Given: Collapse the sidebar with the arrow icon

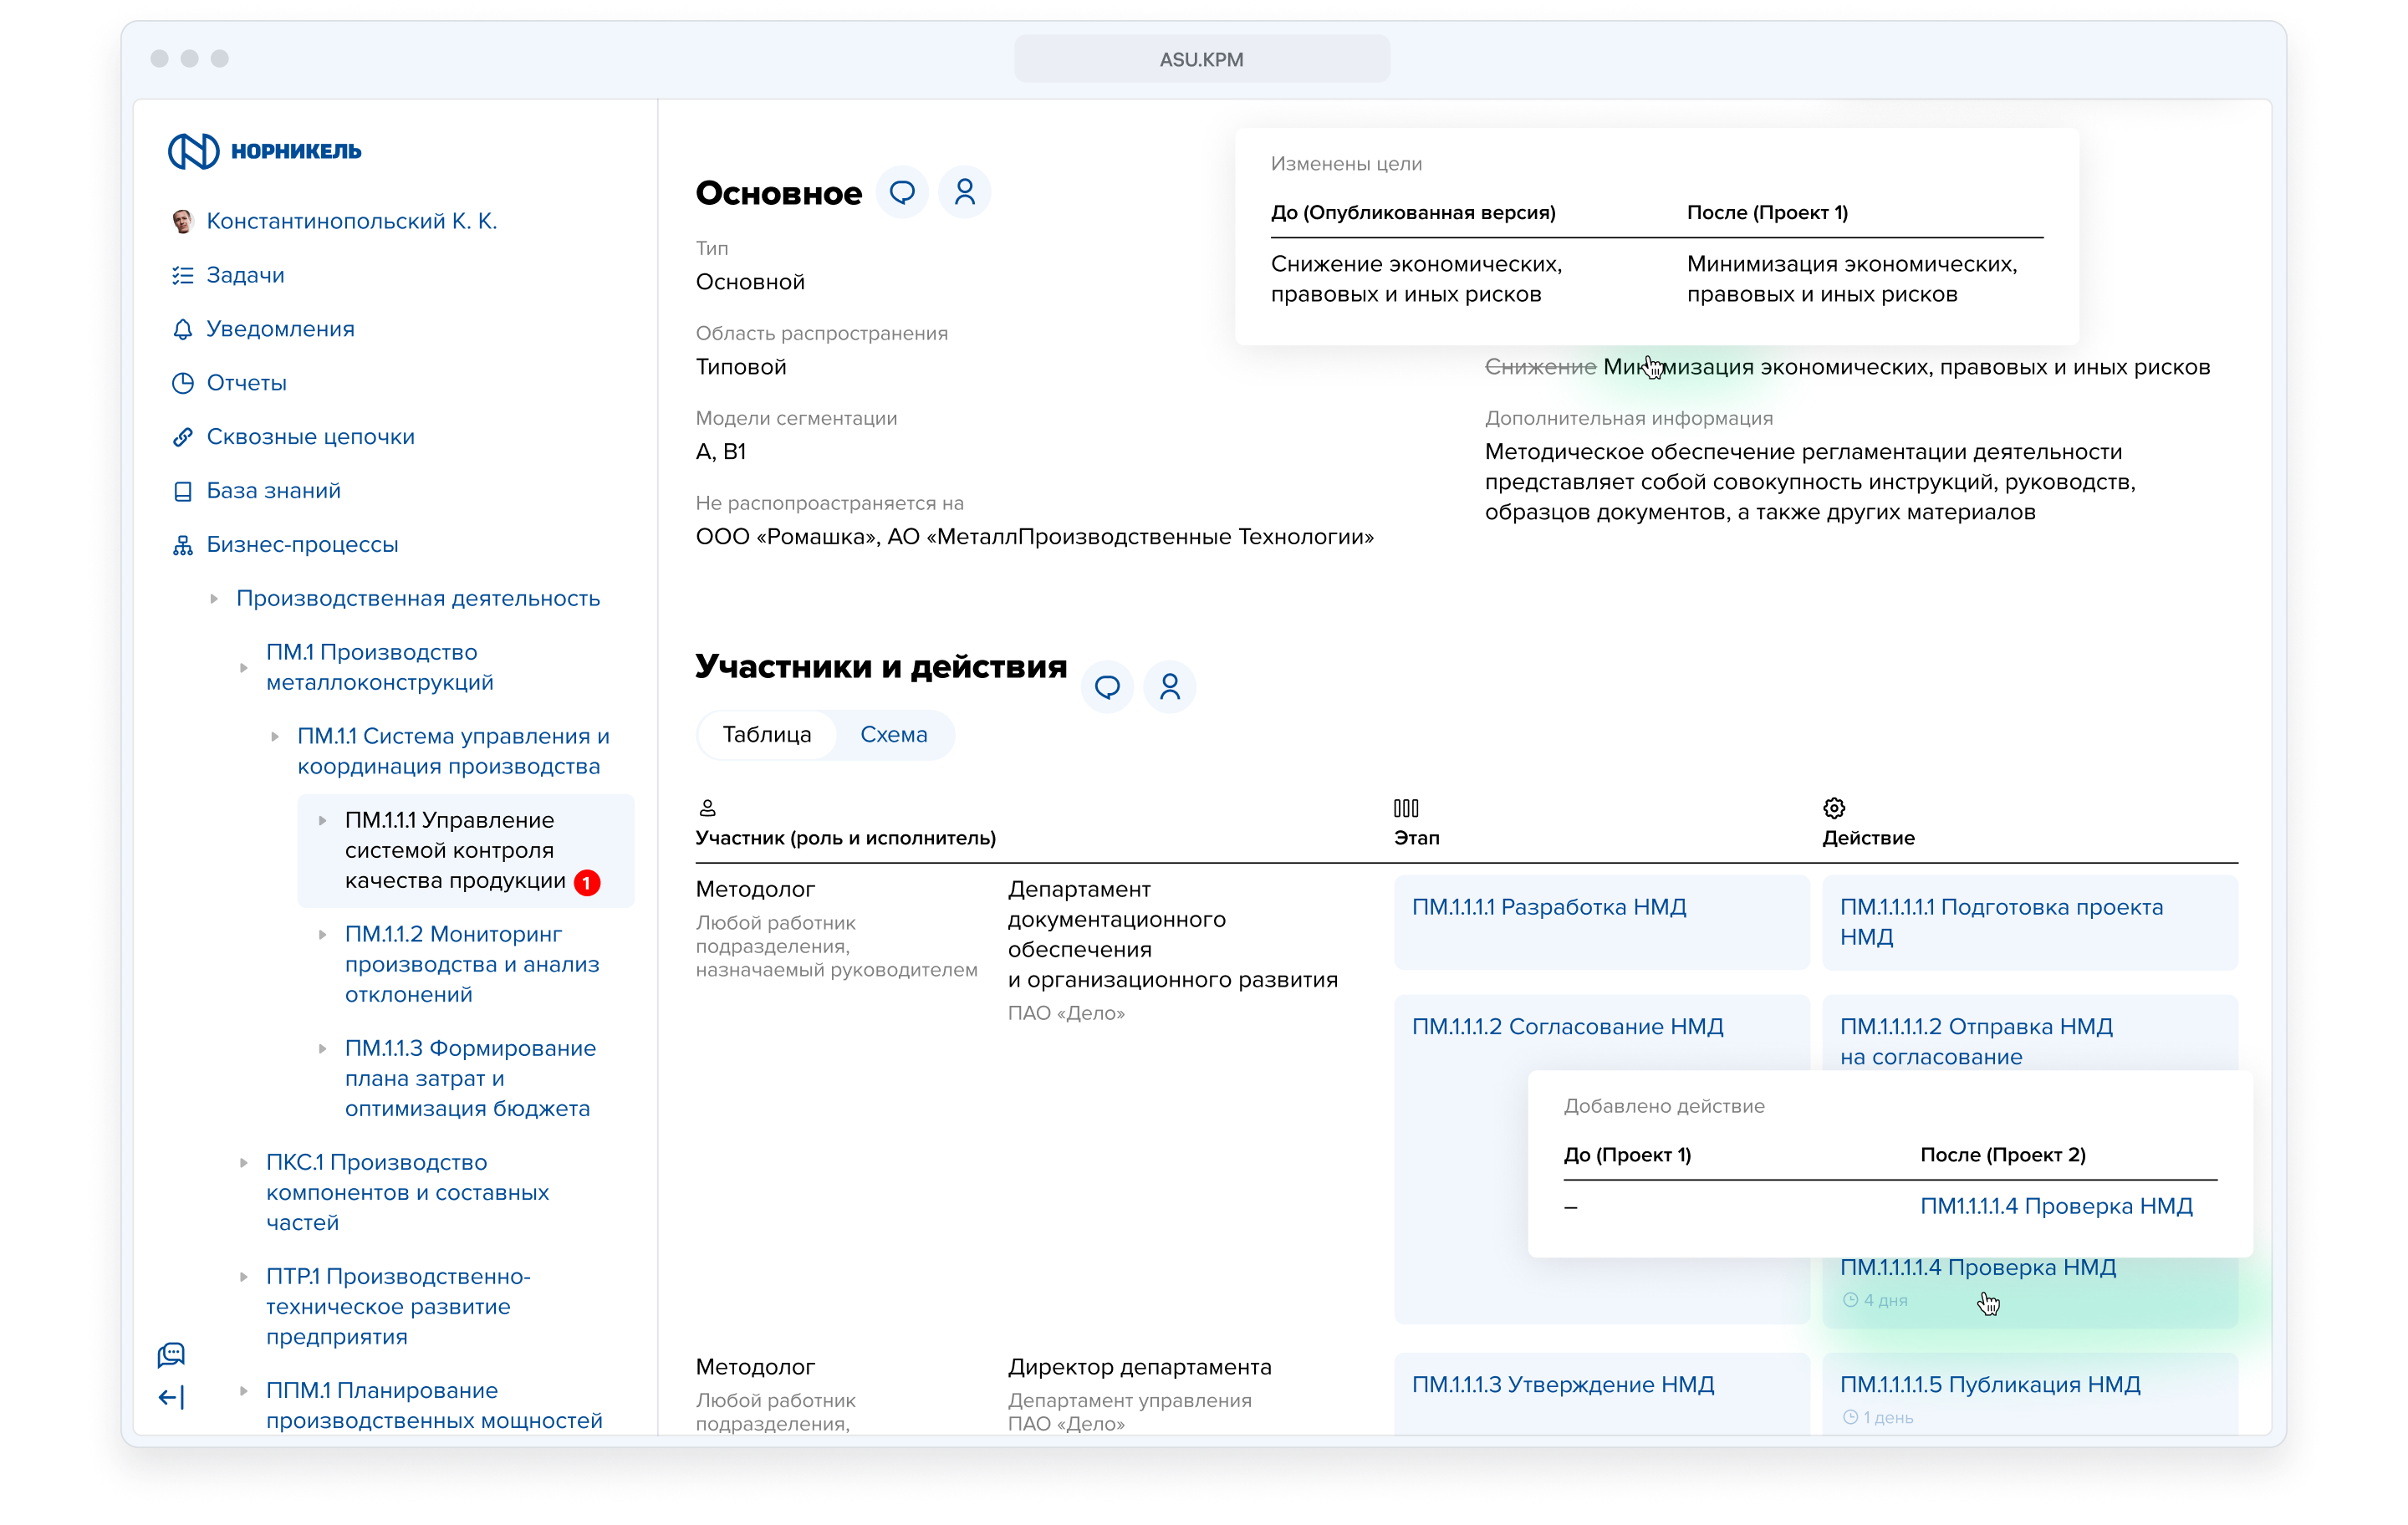Looking at the screenshot, I should [x=172, y=1397].
